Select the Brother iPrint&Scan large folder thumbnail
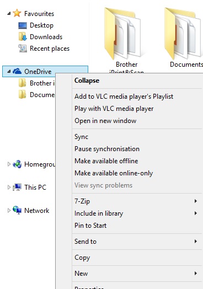 pos(122,33)
